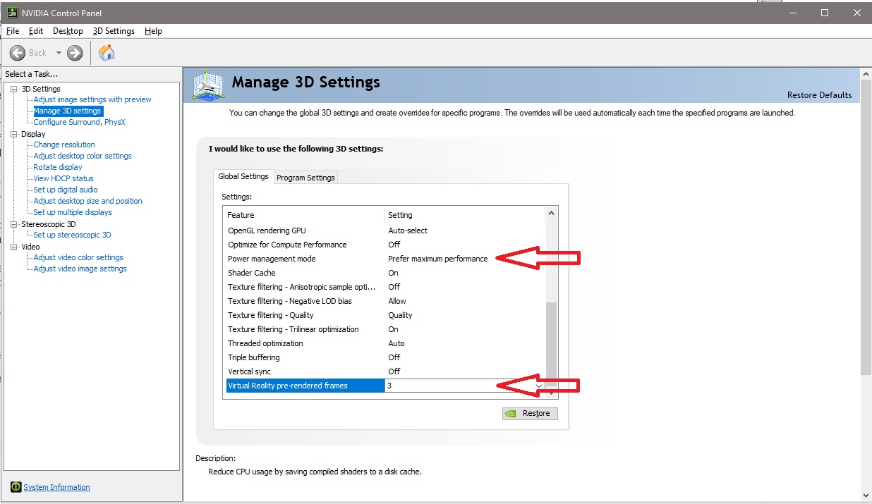Image resolution: width=872 pixels, height=504 pixels.
Task: Collapse the Video tree node
Action: [x=14, y=247]
